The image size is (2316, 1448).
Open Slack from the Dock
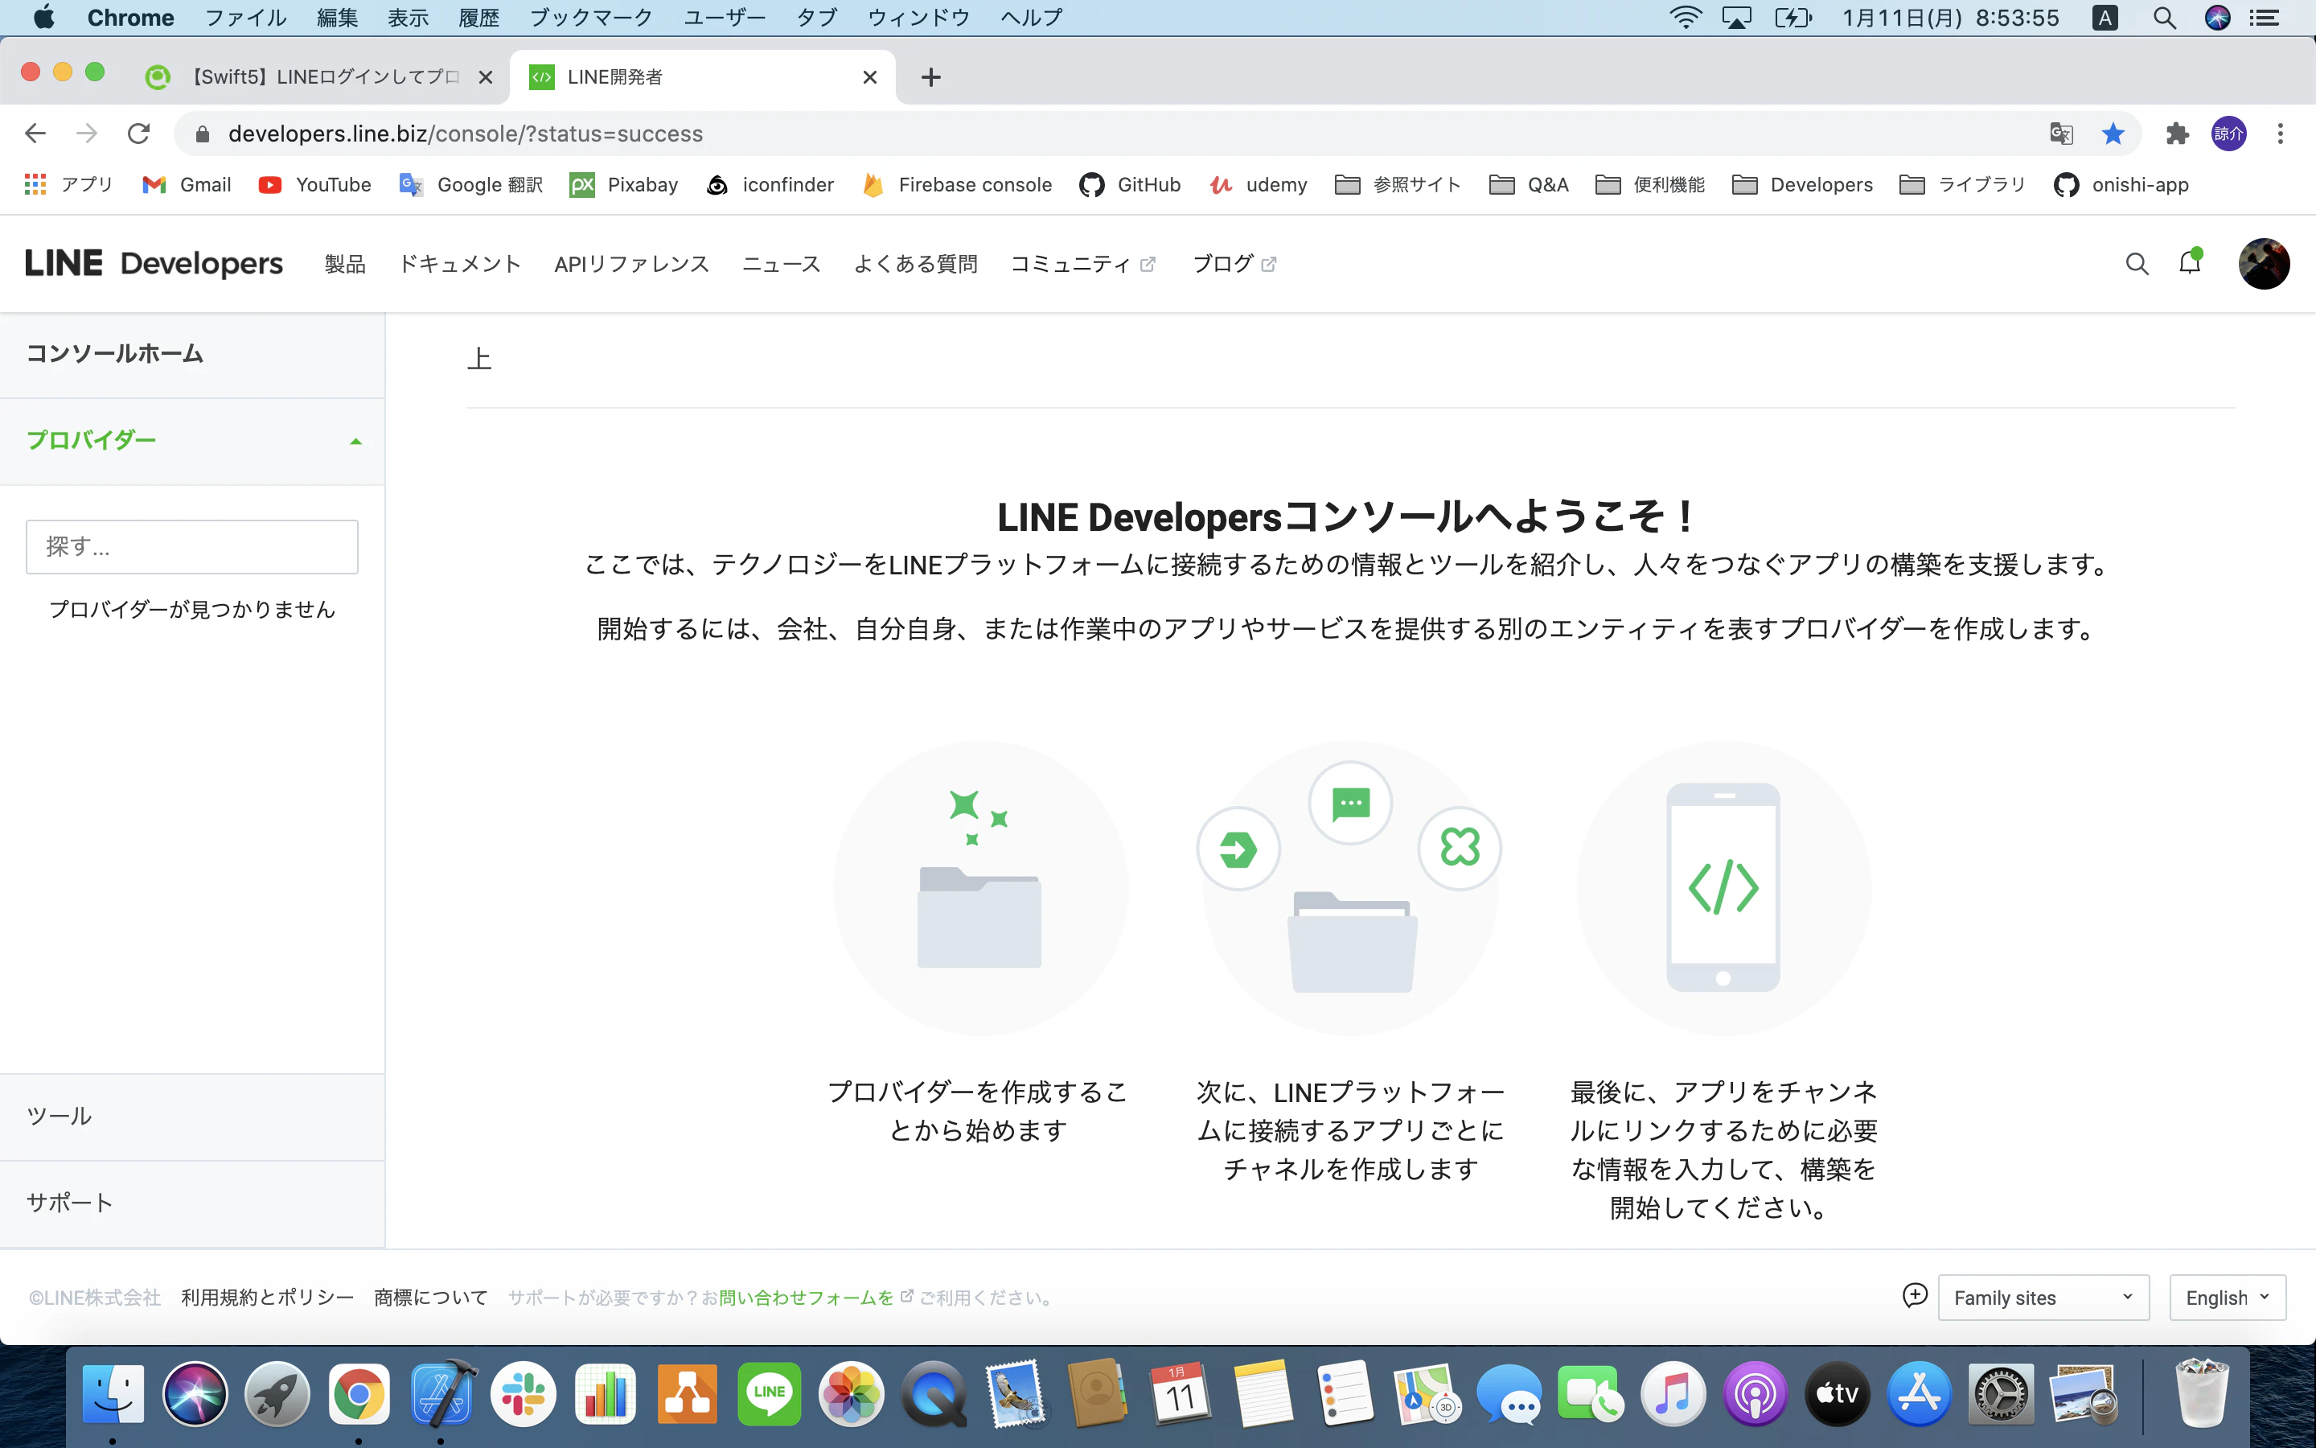[x=524, y=1393]
